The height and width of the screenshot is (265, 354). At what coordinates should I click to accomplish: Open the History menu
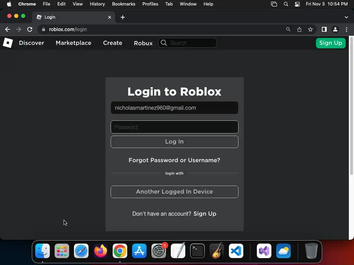click(97, 4)
